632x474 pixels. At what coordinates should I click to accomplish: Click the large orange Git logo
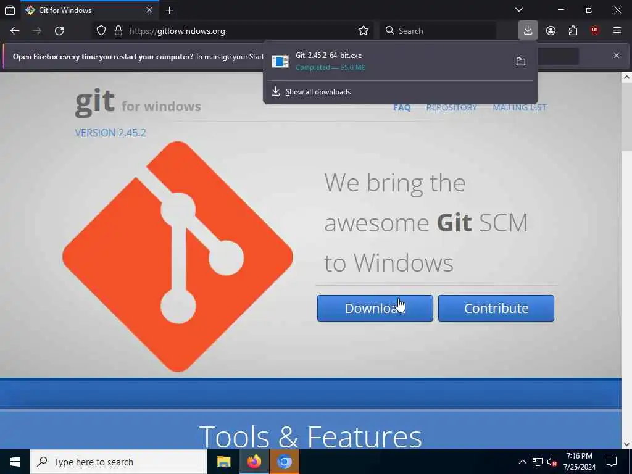(x=178, y=256)
